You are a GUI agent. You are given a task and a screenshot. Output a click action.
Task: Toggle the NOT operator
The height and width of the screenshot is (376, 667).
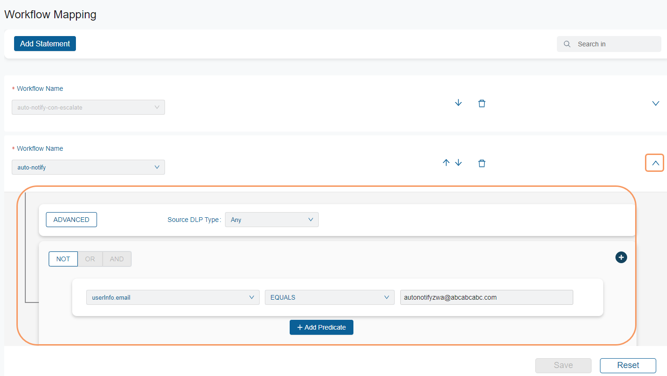click(x=63, y=259)
